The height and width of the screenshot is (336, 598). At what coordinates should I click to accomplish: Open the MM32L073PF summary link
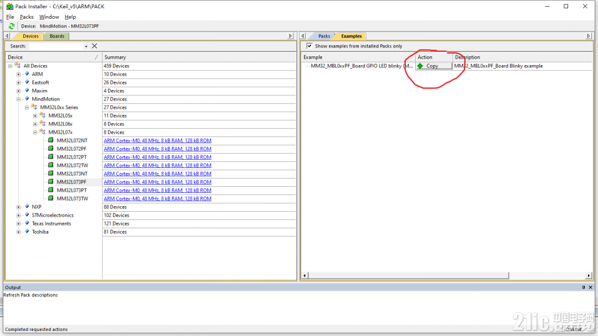[x=157, y=182]
